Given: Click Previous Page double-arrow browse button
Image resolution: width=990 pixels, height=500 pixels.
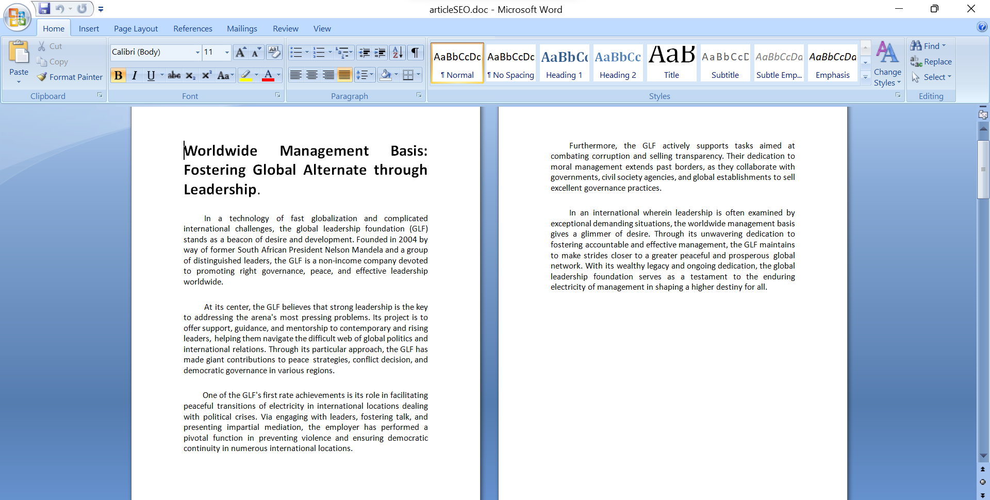Looking at the screenshot, I should pyautogui.click(x=983, y=470).
